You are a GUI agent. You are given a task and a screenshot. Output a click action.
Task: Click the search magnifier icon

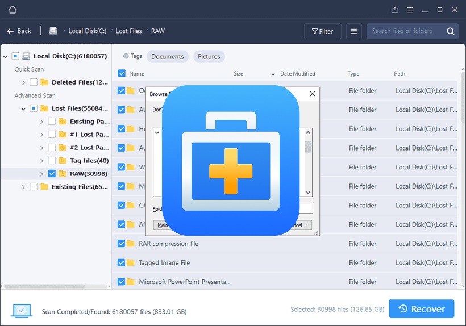[x=450, y=31]
